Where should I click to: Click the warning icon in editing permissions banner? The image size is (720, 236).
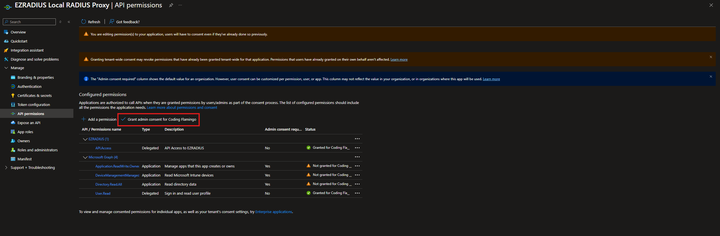click(86, 34)
